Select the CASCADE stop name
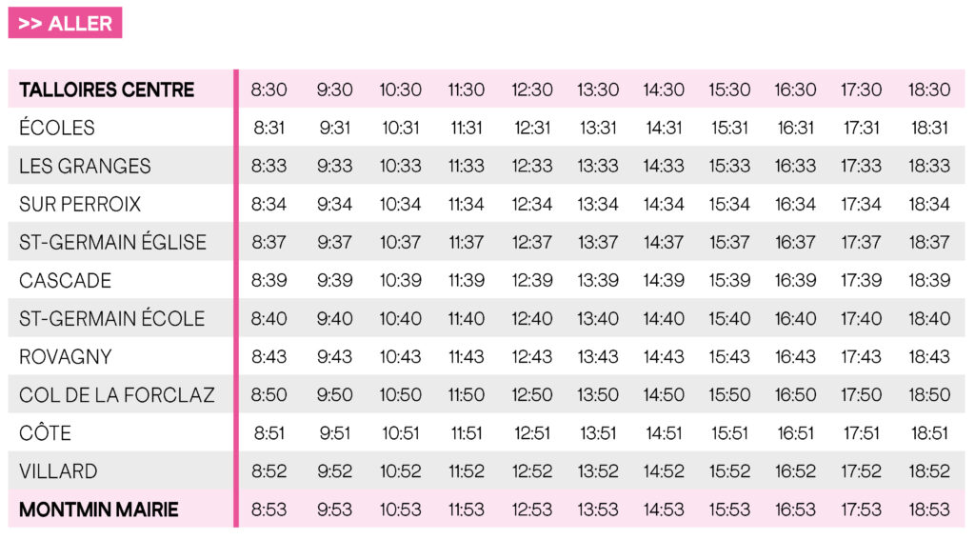The height and width of the screenshot is (540, 975). pyautogui.click(x=66, y=281)
